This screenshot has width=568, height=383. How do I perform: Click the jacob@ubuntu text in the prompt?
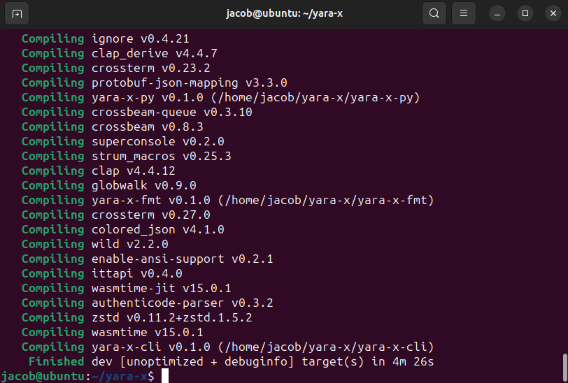click(x=42, y=376)
